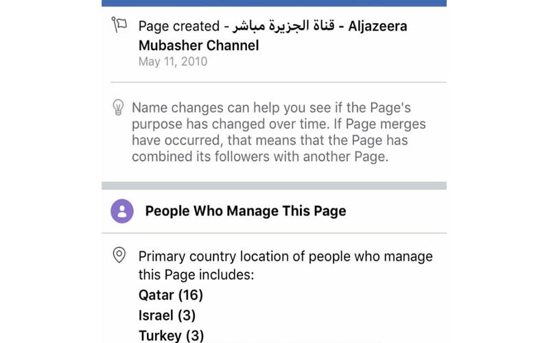Click the flag icon beside Page created
The image size is (549, 343).
click(x=119, y=25)
